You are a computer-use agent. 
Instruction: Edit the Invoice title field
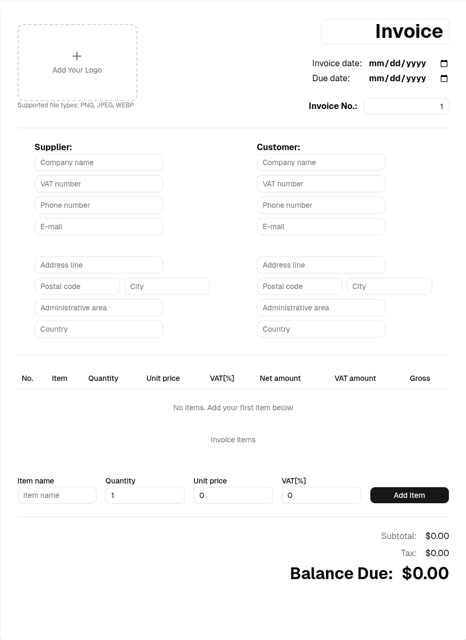click(385, 32)
